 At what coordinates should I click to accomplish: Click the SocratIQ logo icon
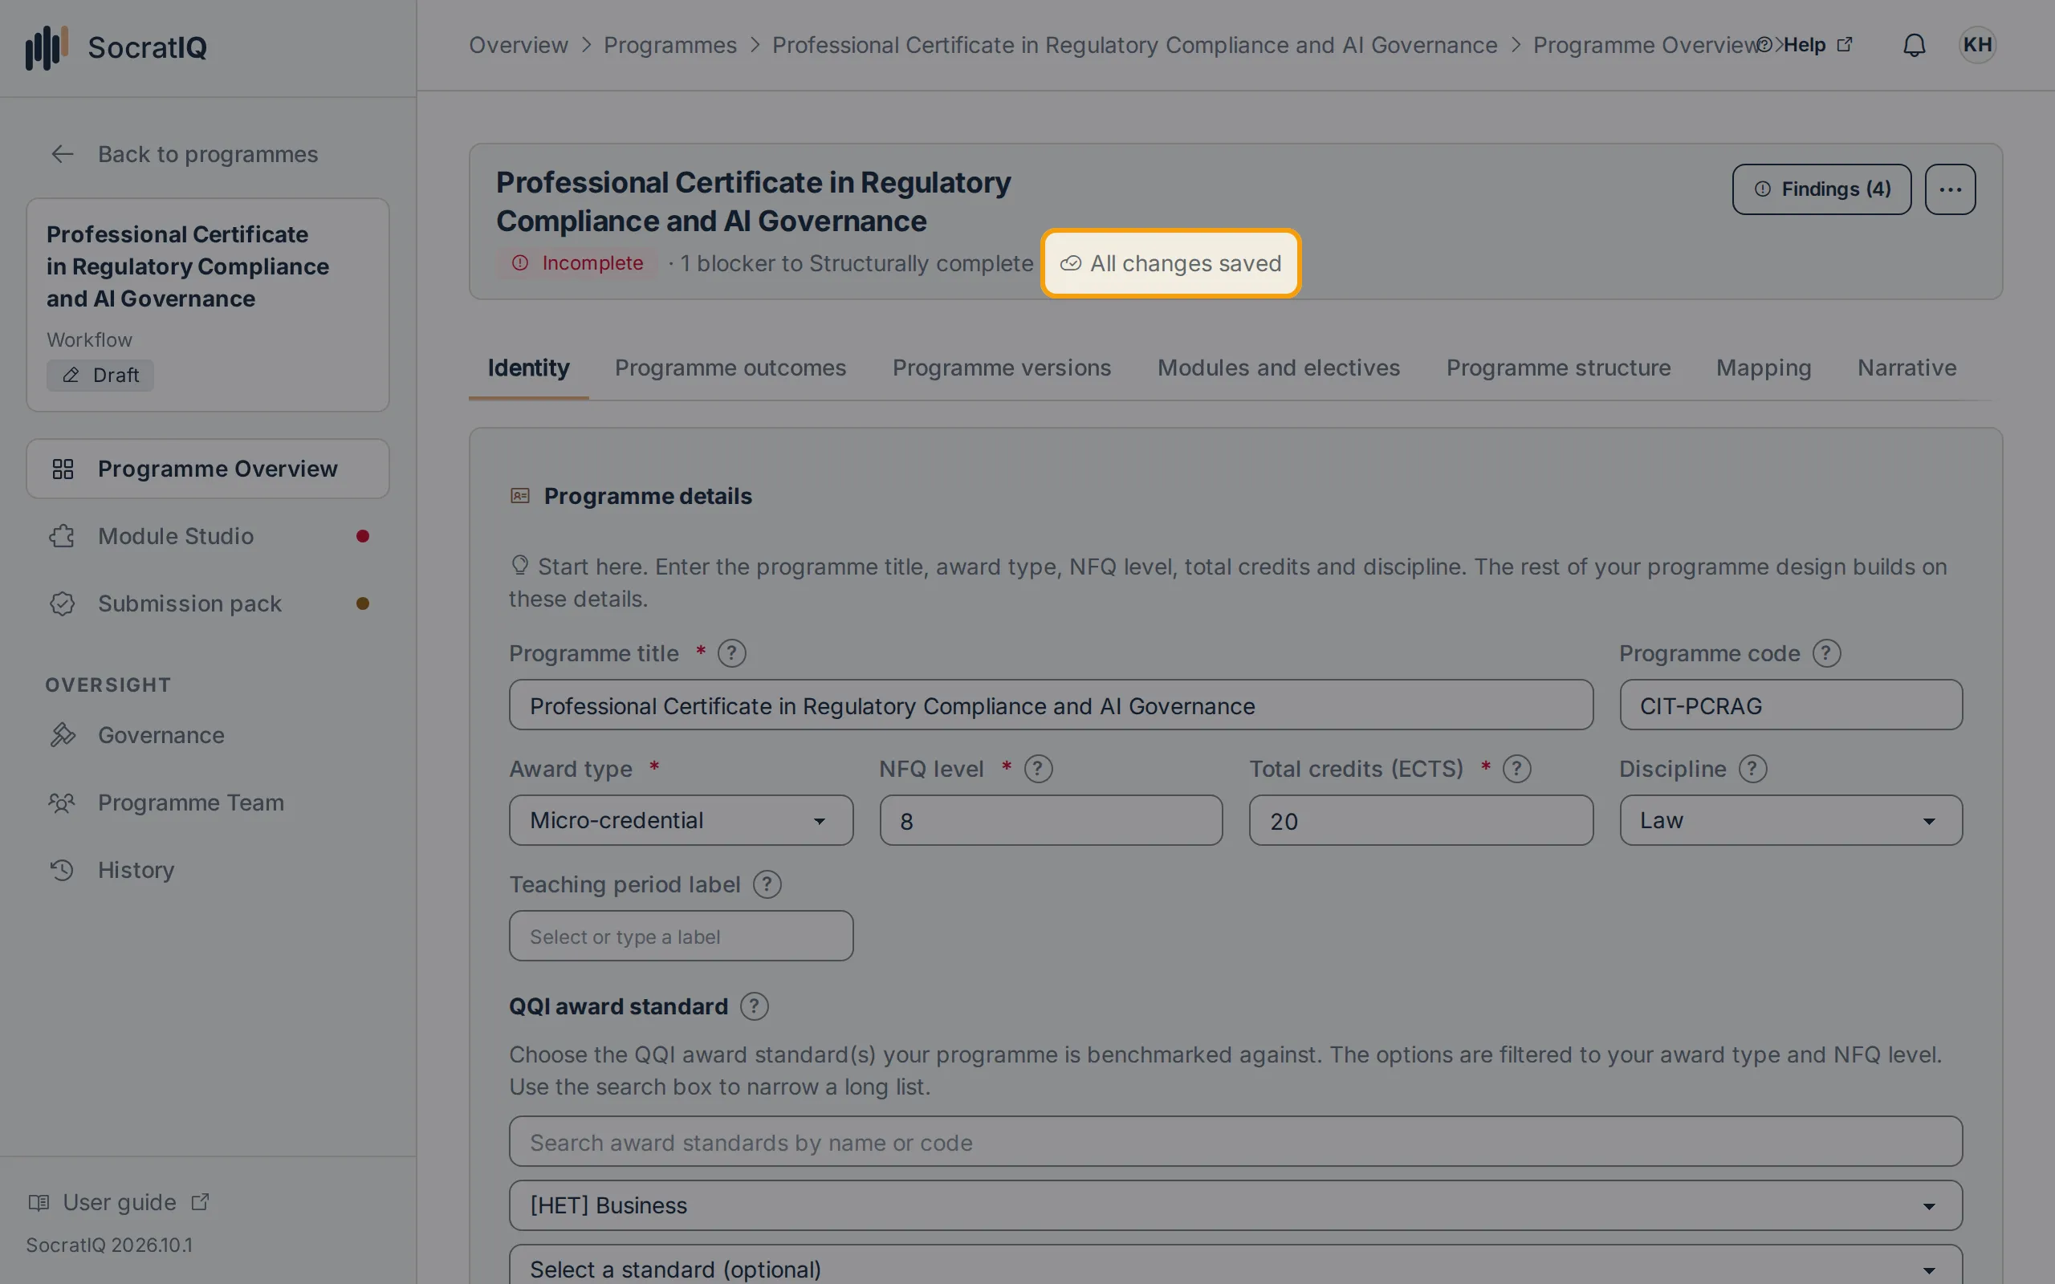tap(46, 47)
